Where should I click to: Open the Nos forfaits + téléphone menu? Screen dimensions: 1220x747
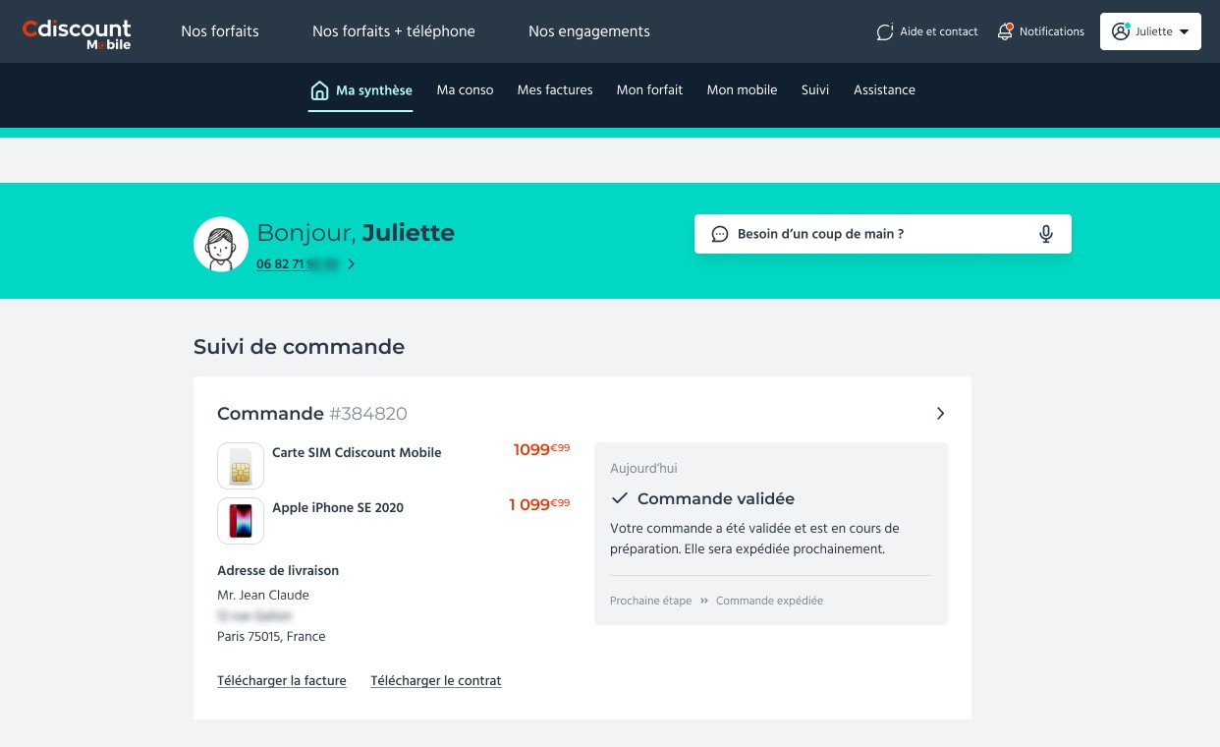394,31
